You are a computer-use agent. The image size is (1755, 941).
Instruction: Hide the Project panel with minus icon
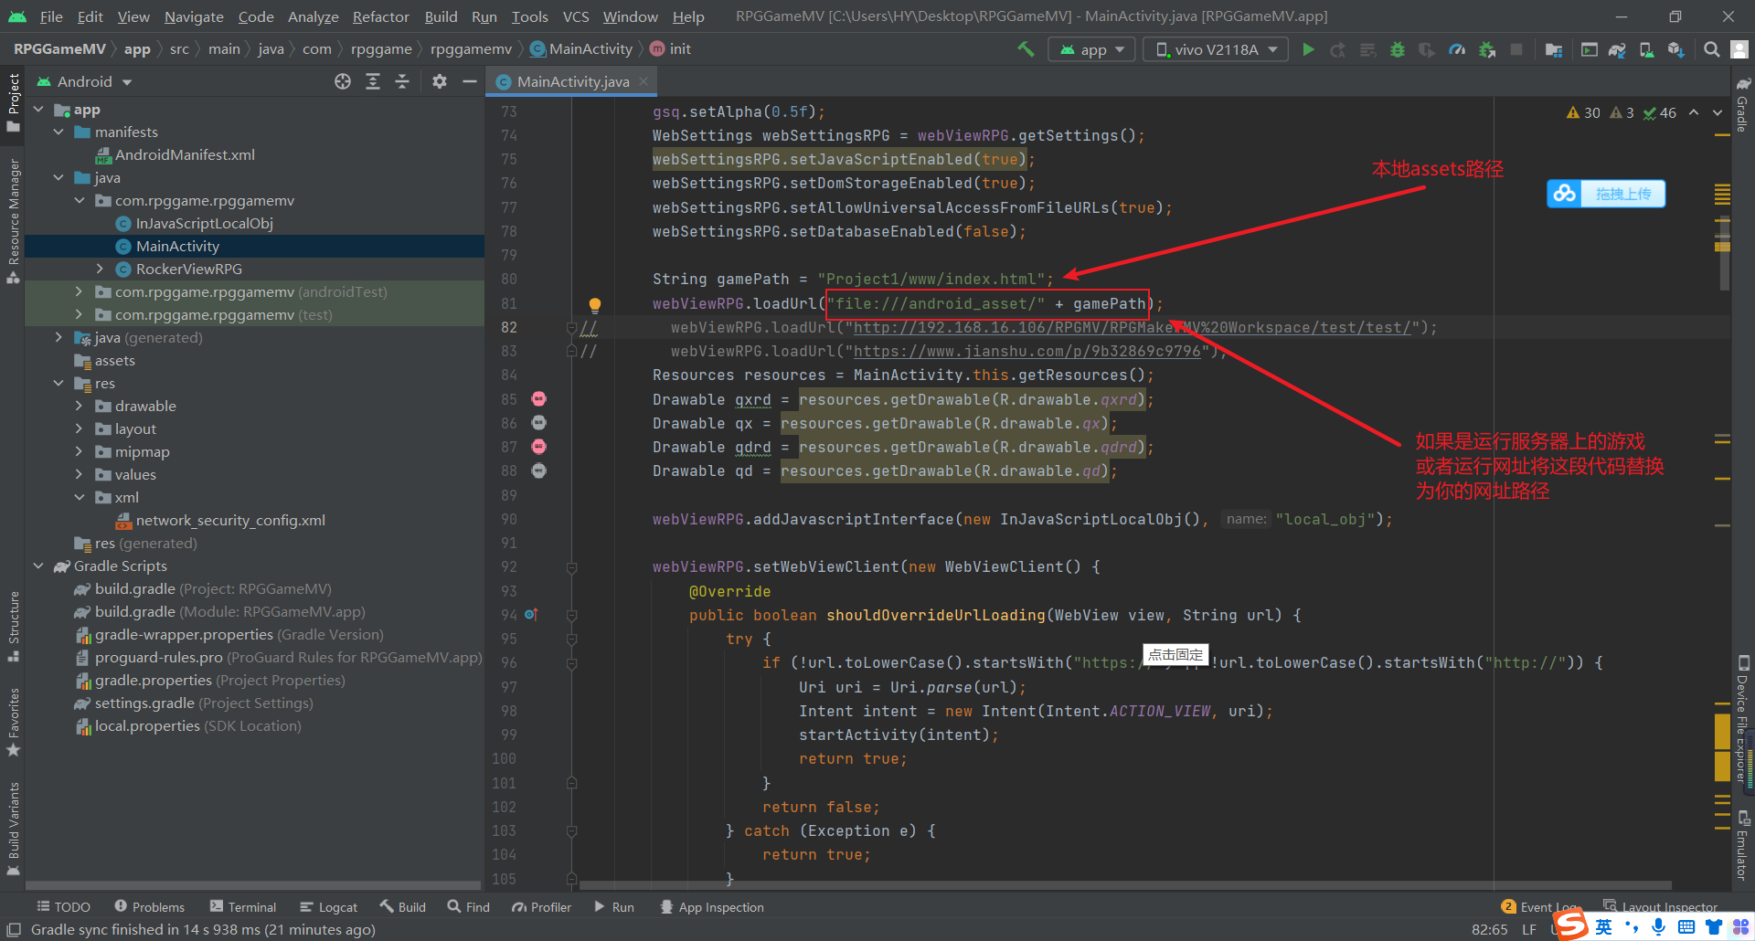point(470,81)
